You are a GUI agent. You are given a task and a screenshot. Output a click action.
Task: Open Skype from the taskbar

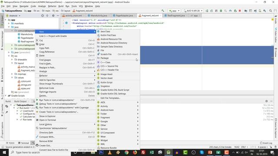[x=202, y=153]
